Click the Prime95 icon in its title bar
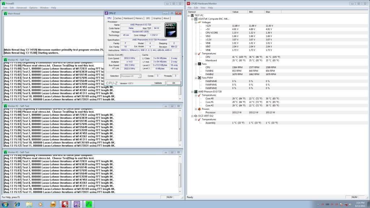370x208 pixels. tap(3, 4)
